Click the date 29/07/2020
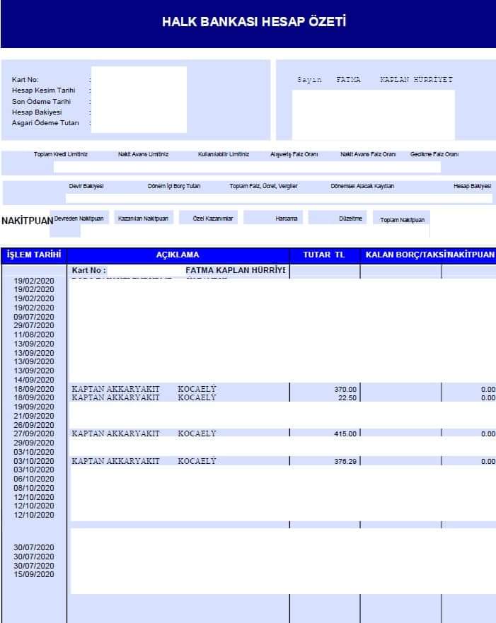The height and width of the screenshot is (623, 496). pyautogui.click(x=34, y=325)
